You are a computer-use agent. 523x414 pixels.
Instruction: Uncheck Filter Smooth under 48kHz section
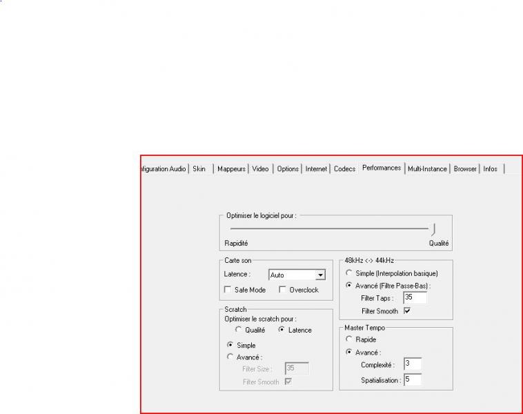click(x=406, y=311)
